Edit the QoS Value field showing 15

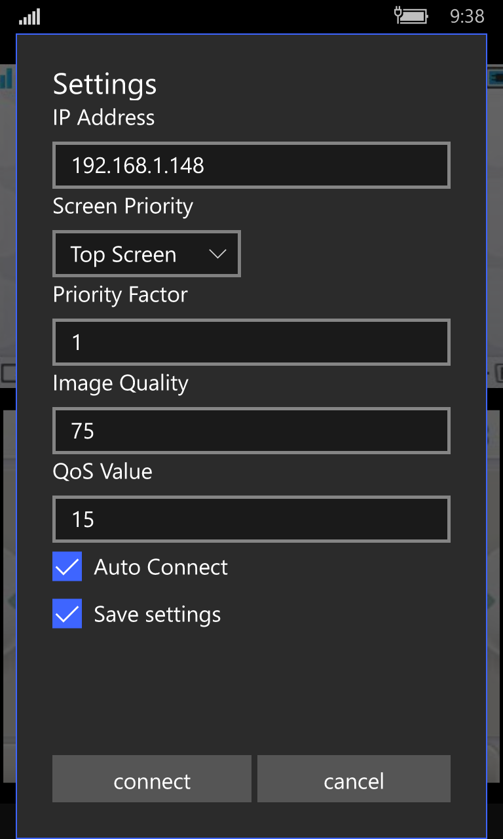[x=251, y=519]
